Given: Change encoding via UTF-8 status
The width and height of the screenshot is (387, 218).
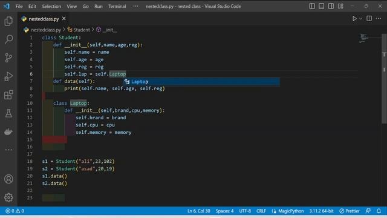Looking at the screenshot, I should pos(245,211).
